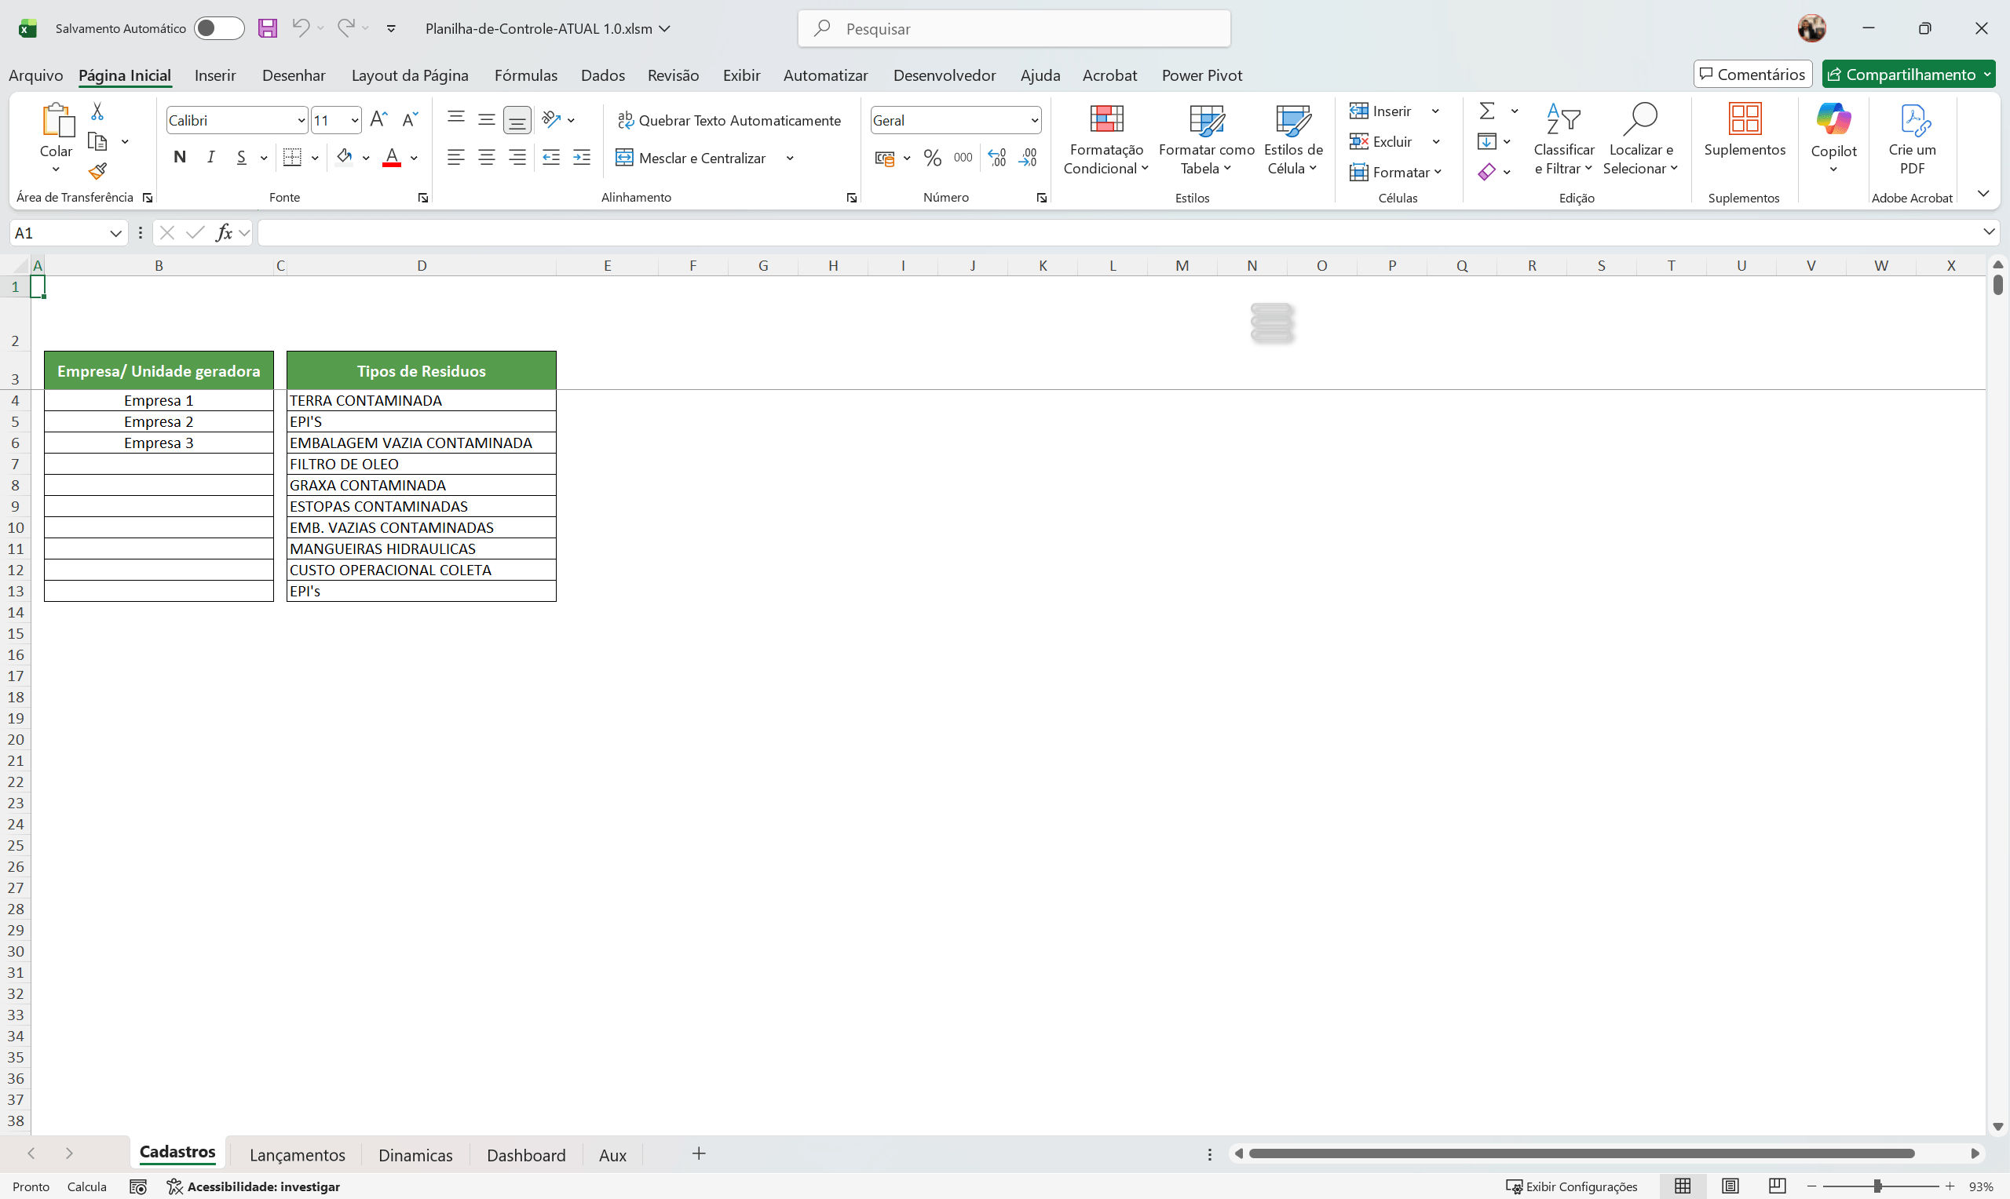This screenshot has height=1199, width=2010.
Task: Toggle bold N formatting
Action: coord(180,157)
